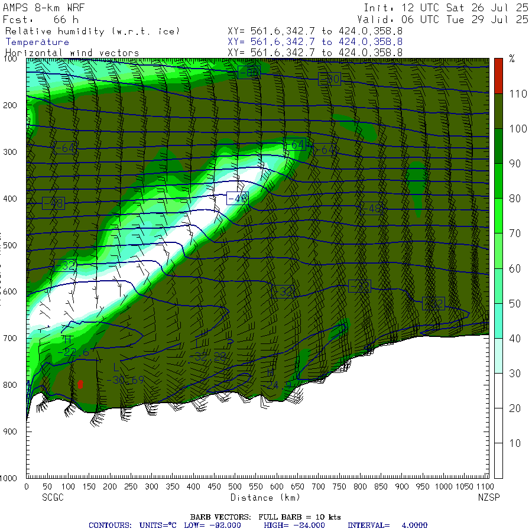
Task: Click the NZSP station label
Action: click(x=489, y=497)
